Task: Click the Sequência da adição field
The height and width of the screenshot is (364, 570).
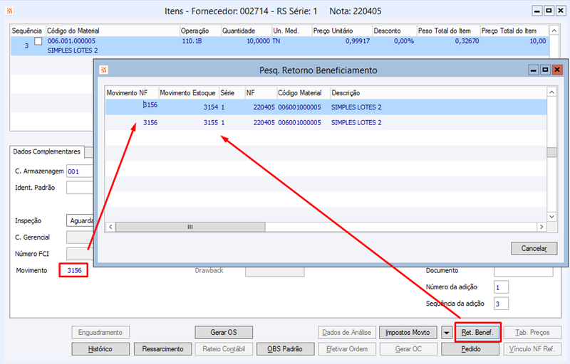Action: (x=502, y=304)
